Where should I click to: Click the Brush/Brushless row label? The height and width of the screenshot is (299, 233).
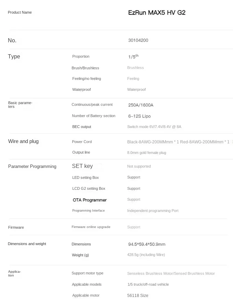click(85, 68)
